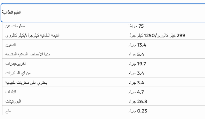Select the معلومات عن row label
Viewport: 205px width, 119px height.
(x=15, y=26)
